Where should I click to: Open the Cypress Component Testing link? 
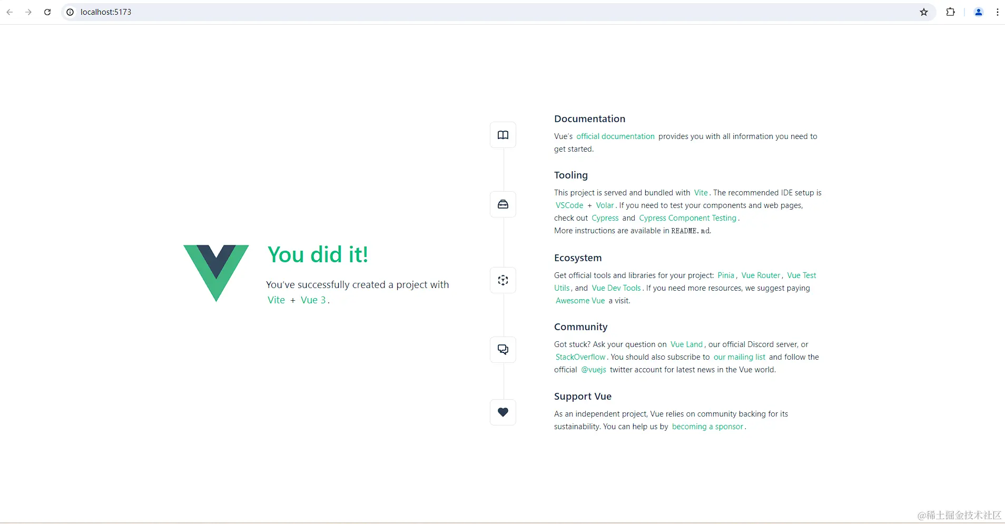(x=687, y=218)
